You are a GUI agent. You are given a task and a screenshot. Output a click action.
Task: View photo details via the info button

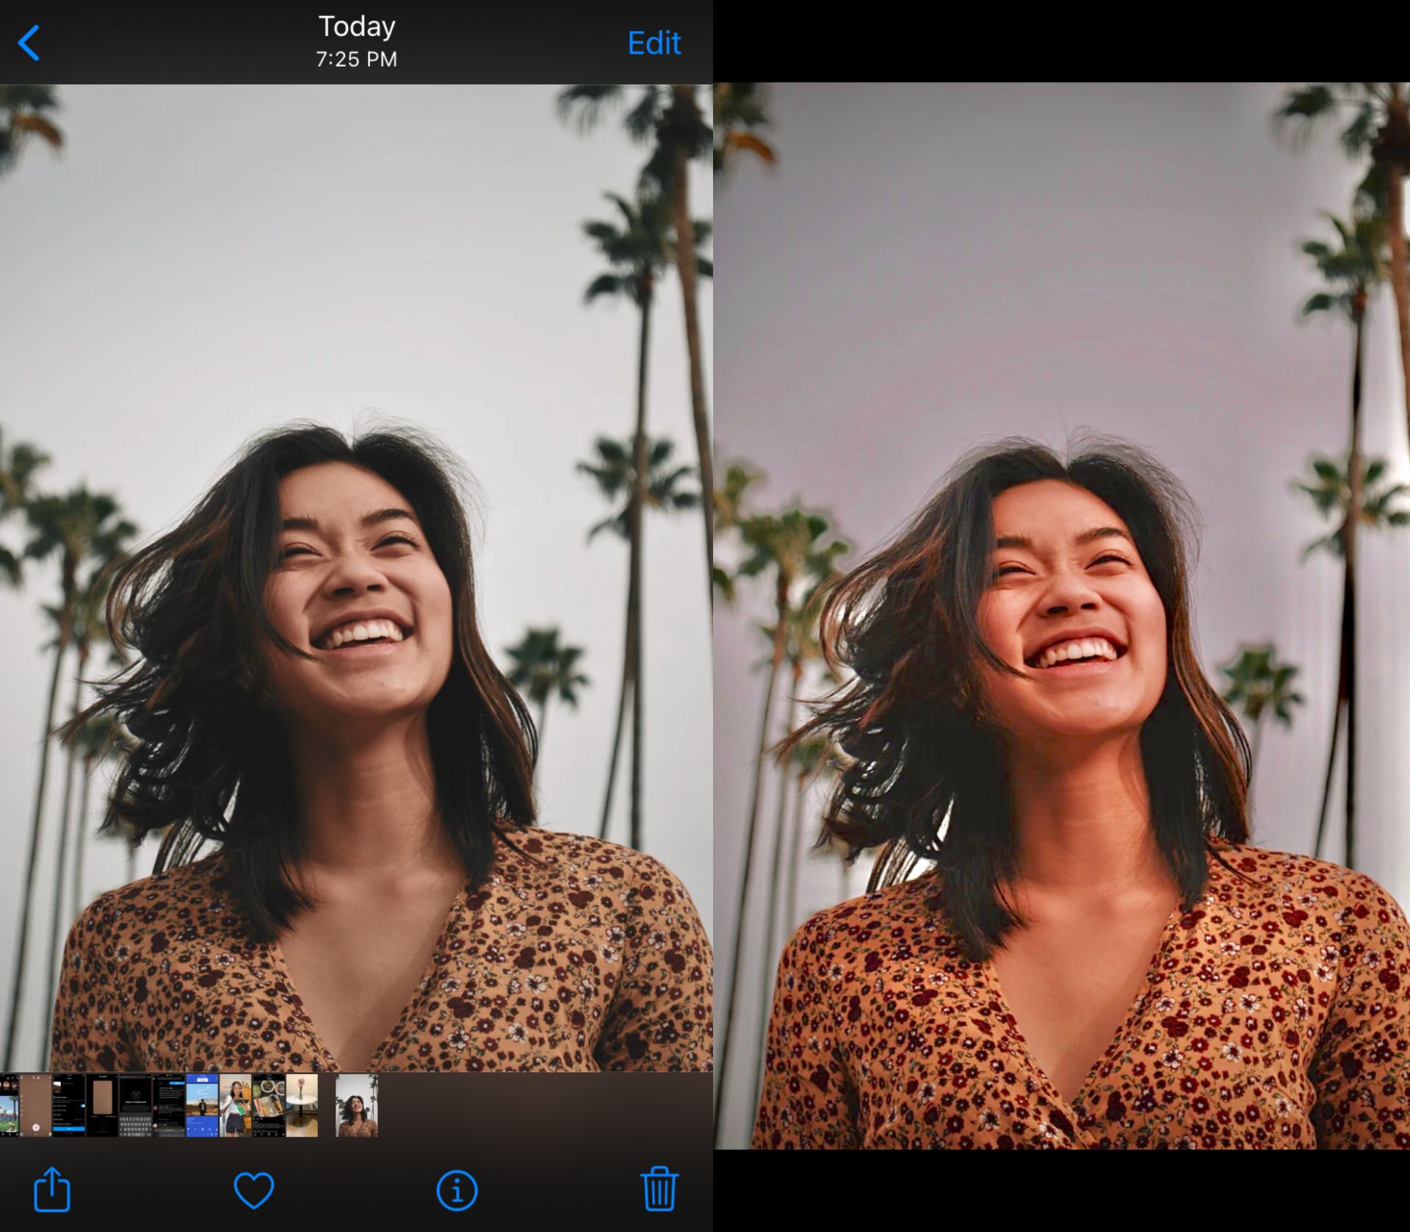[x=455, y=1189]
